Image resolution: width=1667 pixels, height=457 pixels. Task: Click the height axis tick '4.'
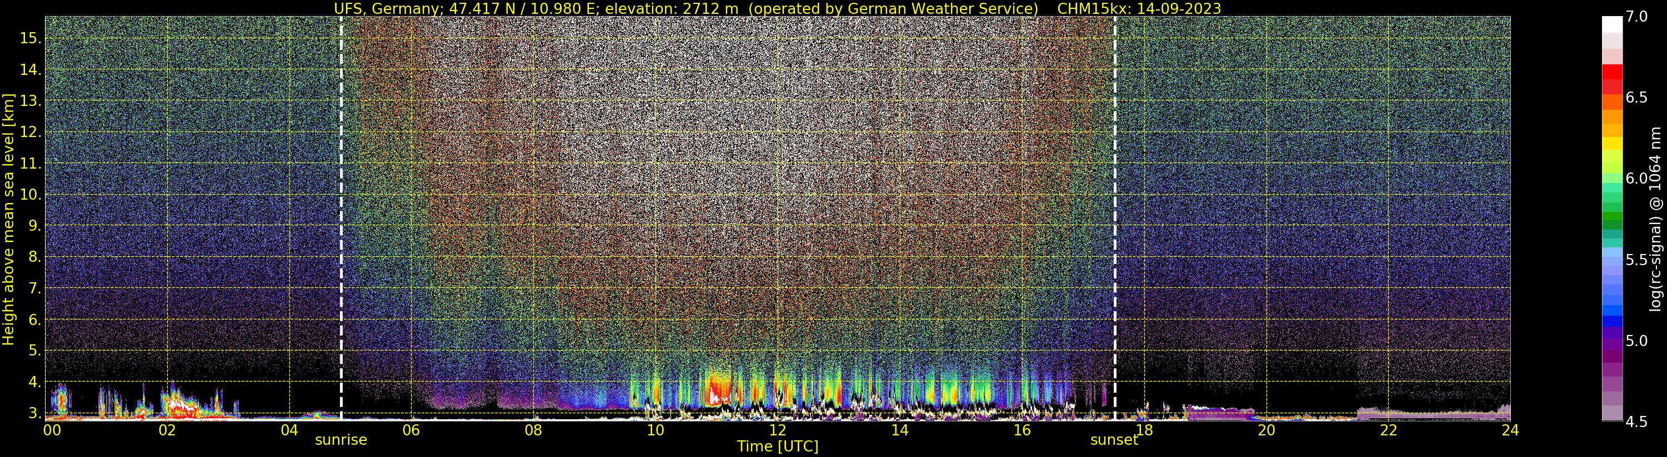pyautogui.click(x=35, y=382)
